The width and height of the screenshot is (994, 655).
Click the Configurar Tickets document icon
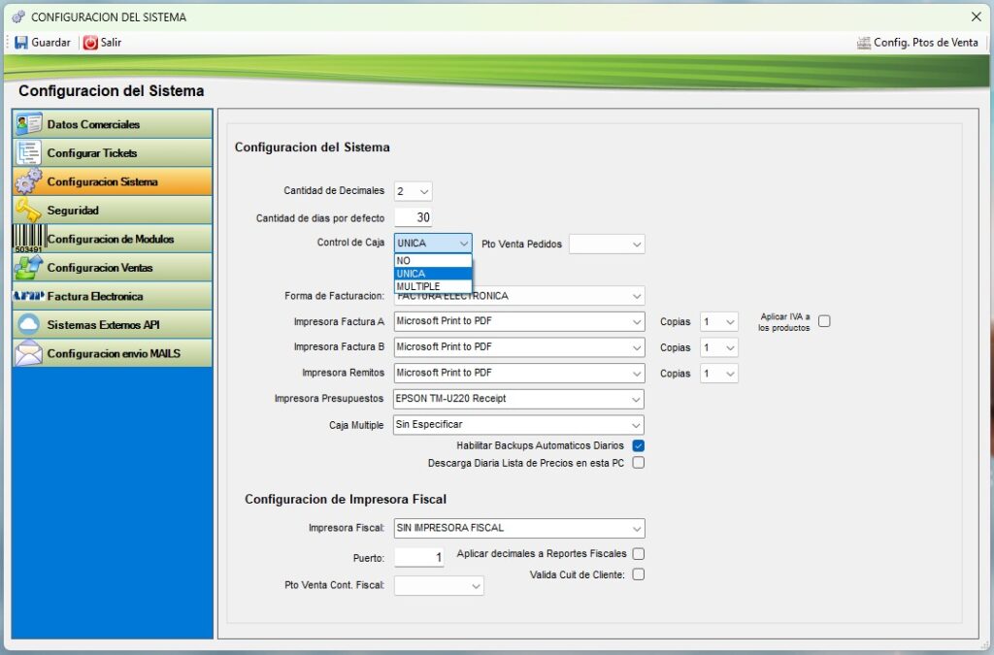tap(29, 152)
